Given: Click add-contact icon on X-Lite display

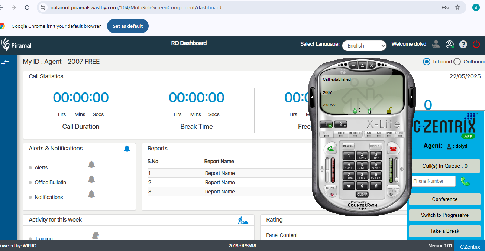Looking at the screenshot, I should pos(370,111).
